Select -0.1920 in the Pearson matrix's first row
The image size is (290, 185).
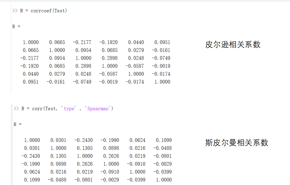coord(108,42)
